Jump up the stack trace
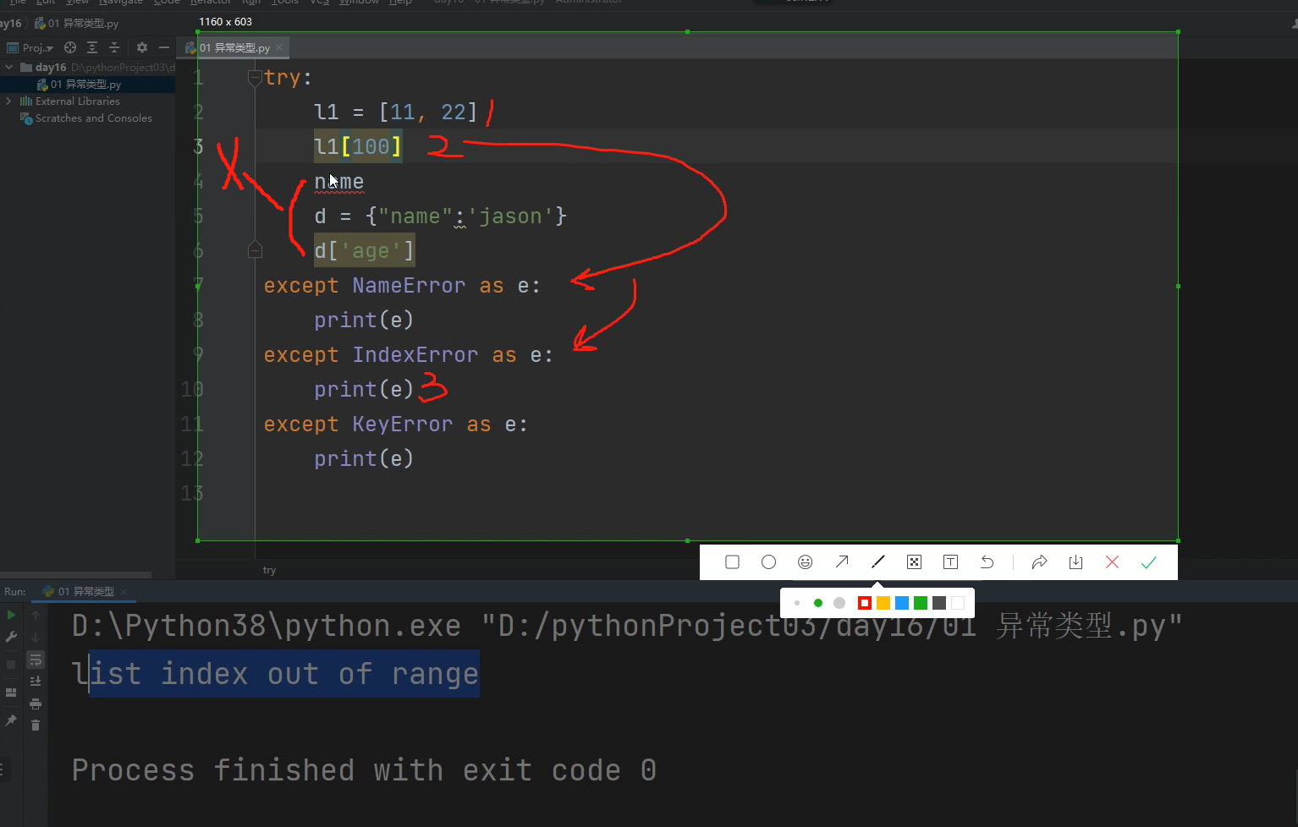 pyautogui.click(x=36, y=616)
